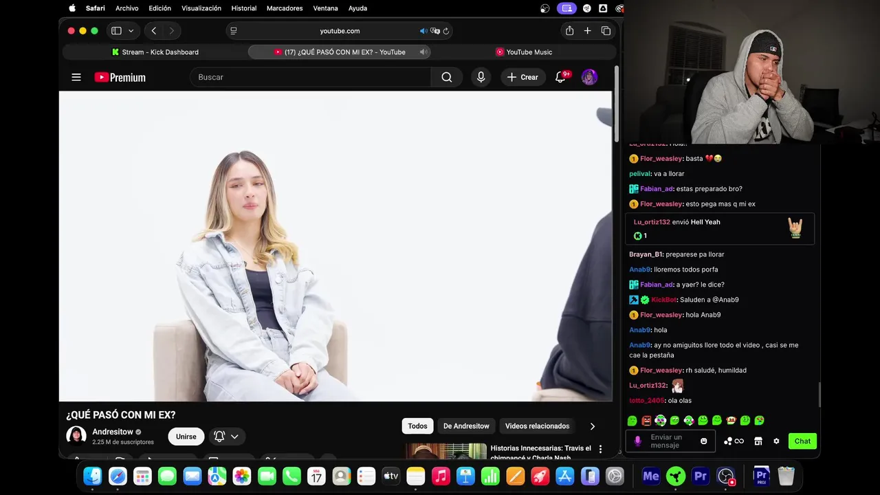Click the Safari share icon
Screen dimensions: 880x495
click(x=569, y=31)
